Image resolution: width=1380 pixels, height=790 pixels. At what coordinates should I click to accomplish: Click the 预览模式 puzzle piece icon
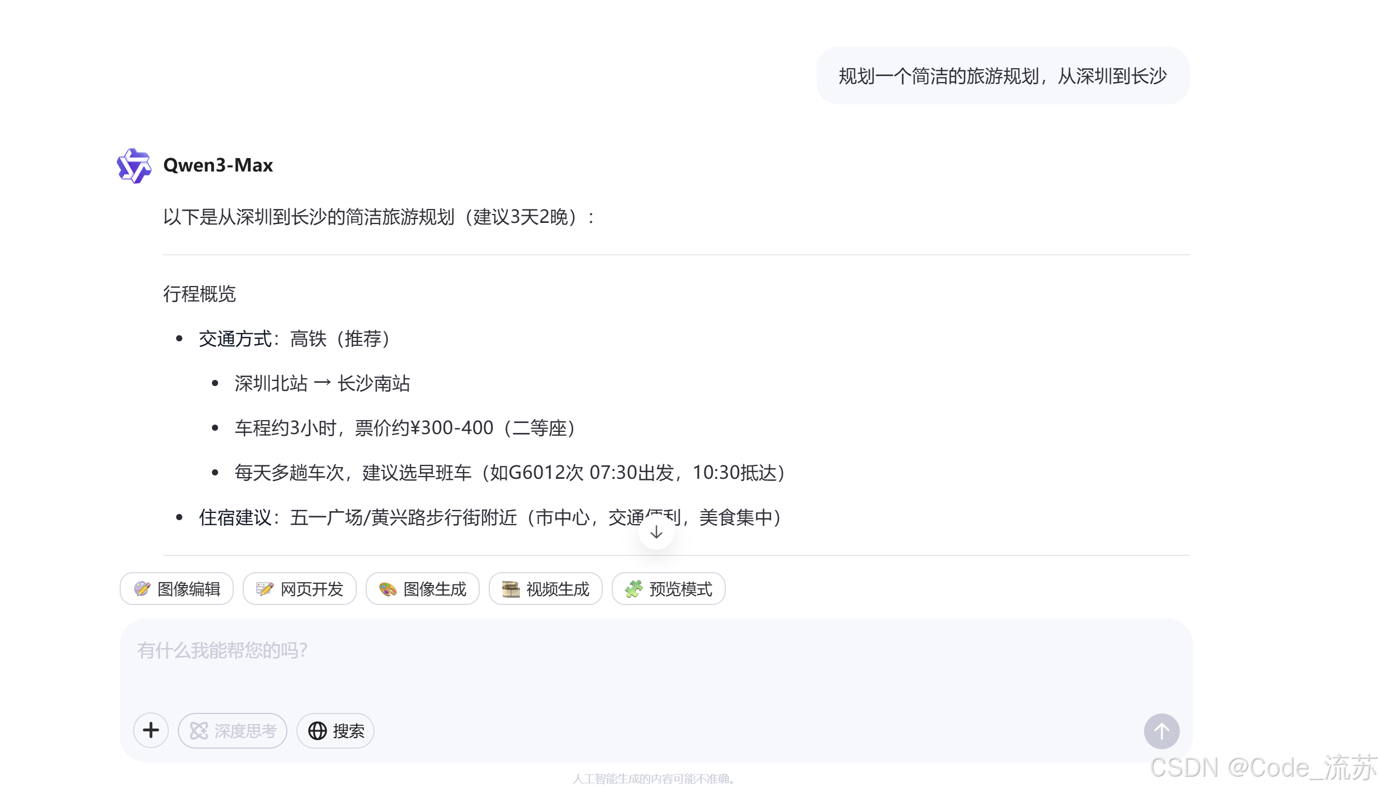(634, 589)
